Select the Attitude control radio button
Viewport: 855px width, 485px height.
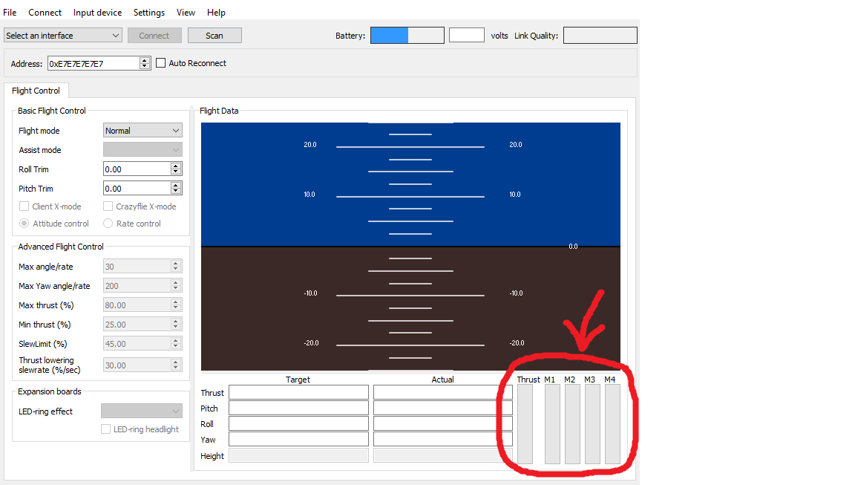tap(24, 223)
